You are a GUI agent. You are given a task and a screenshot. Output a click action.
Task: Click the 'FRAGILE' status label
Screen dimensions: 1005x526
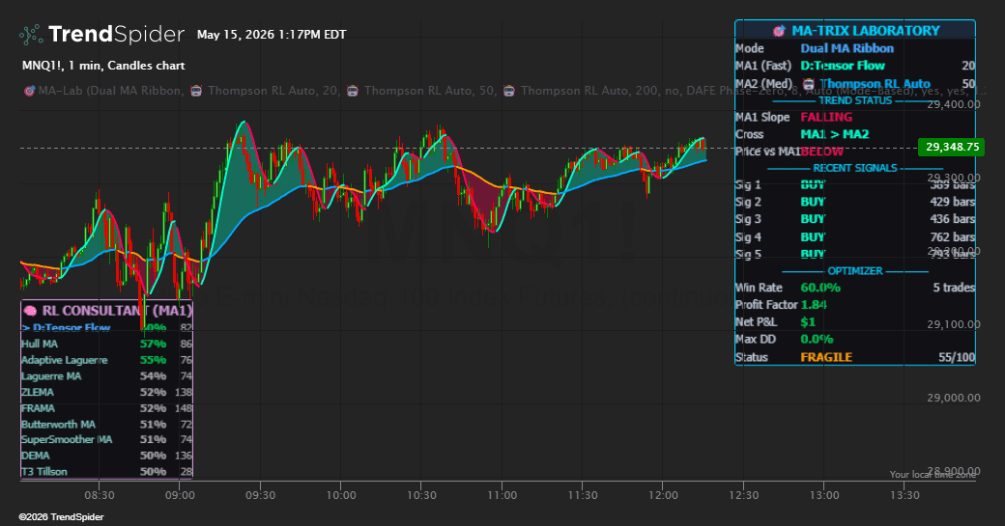[x=826, y=357]
